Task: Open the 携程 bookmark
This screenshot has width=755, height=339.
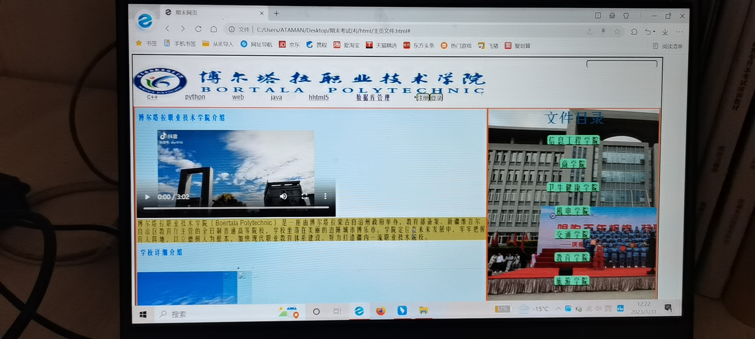Action: coord(317,45)
